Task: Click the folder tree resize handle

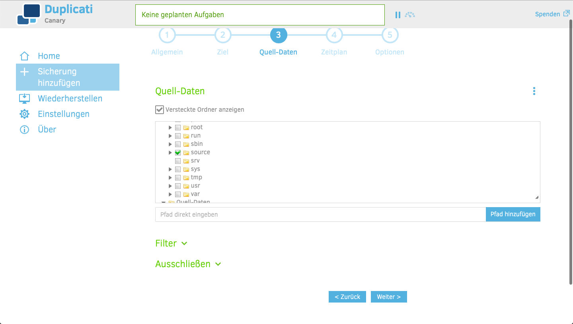Action: point(537,197)
